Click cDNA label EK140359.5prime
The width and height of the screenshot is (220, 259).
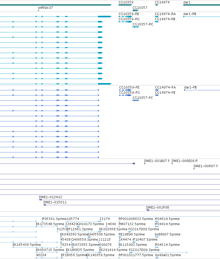(100, 255)
